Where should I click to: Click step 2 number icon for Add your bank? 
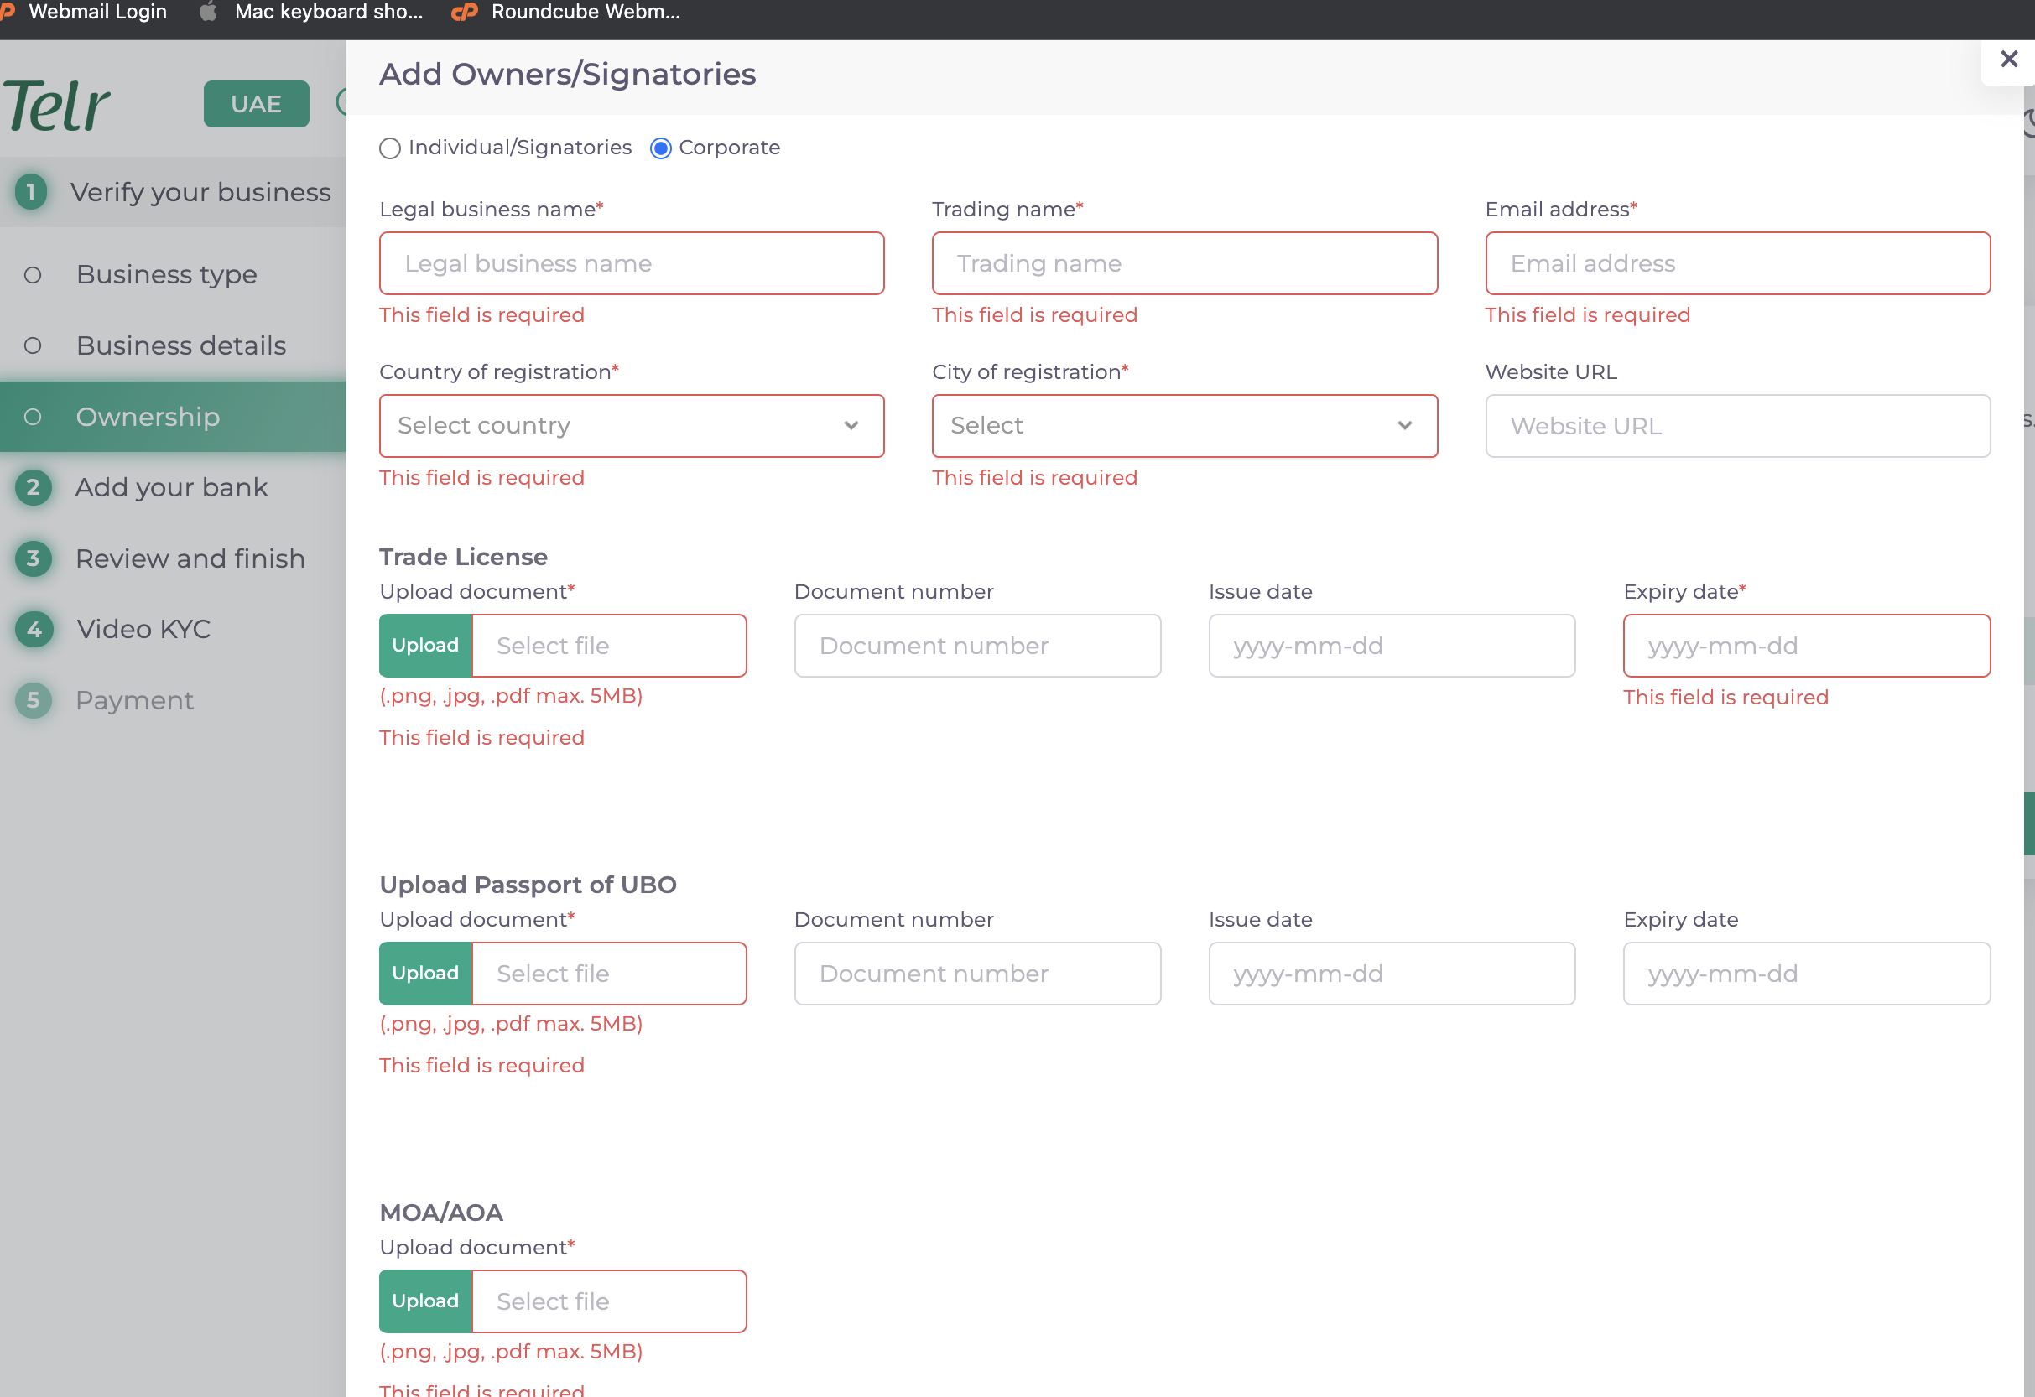click(x=34, y=487)
